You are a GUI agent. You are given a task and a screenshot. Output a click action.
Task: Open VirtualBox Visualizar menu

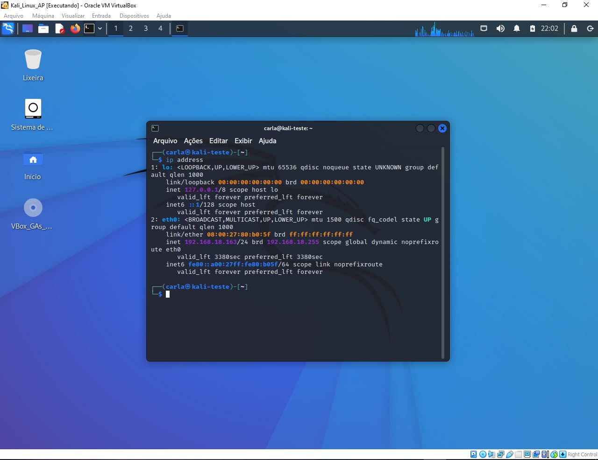point(73,16)
